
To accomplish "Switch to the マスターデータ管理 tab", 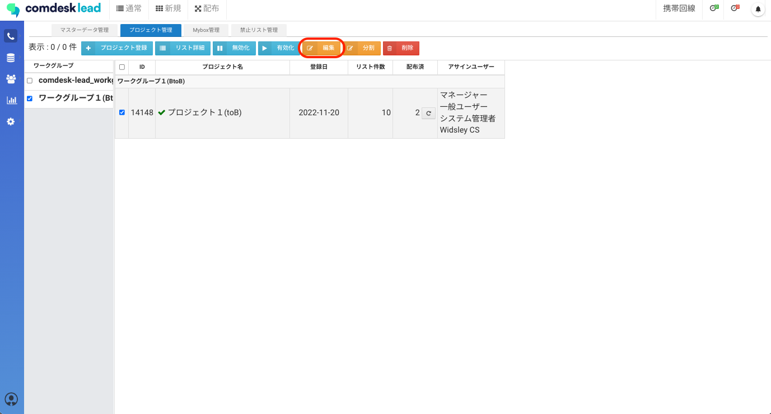I will pos(85,30).
